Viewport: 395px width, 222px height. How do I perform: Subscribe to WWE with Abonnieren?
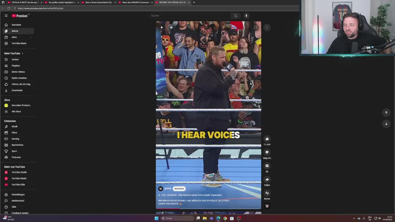click(179, 189)
